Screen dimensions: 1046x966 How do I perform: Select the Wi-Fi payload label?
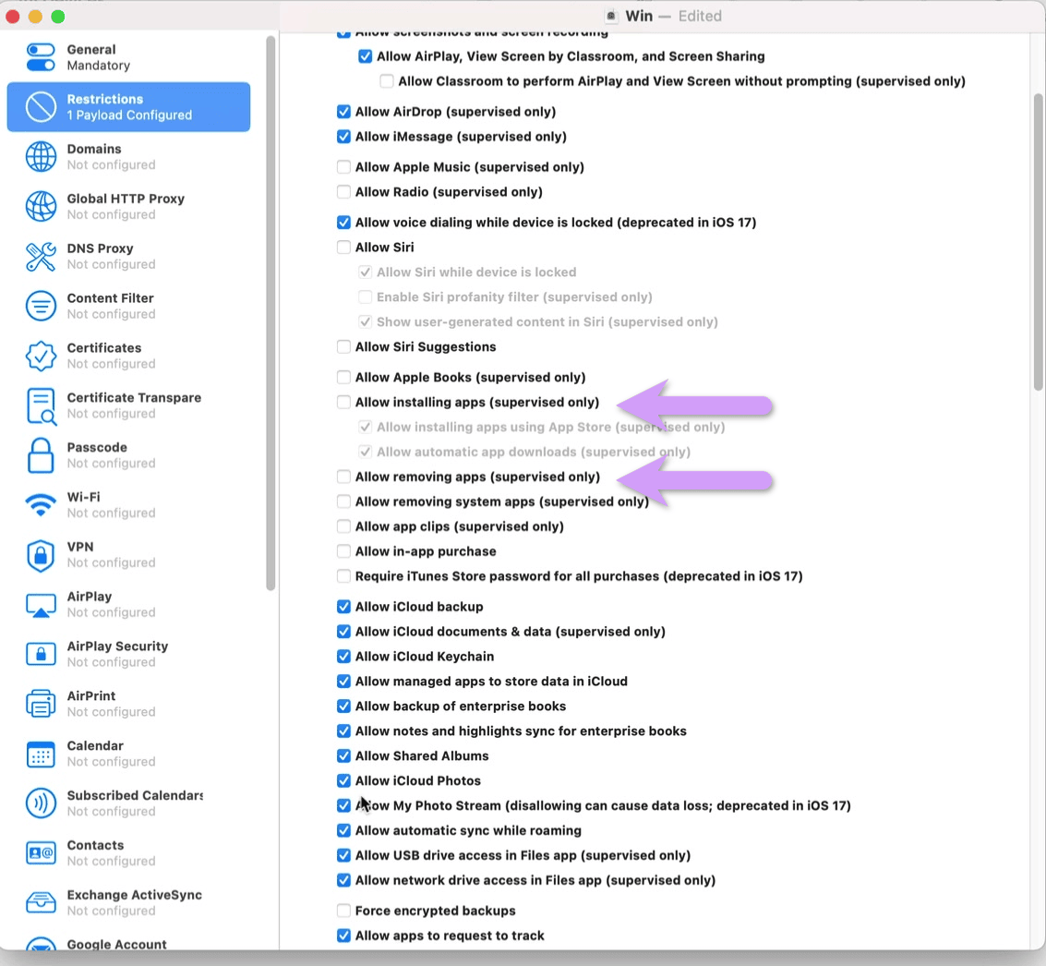(x=83, y=497)
